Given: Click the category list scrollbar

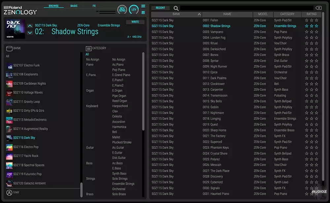Looking at the screenshot, I should coord(143,91).
